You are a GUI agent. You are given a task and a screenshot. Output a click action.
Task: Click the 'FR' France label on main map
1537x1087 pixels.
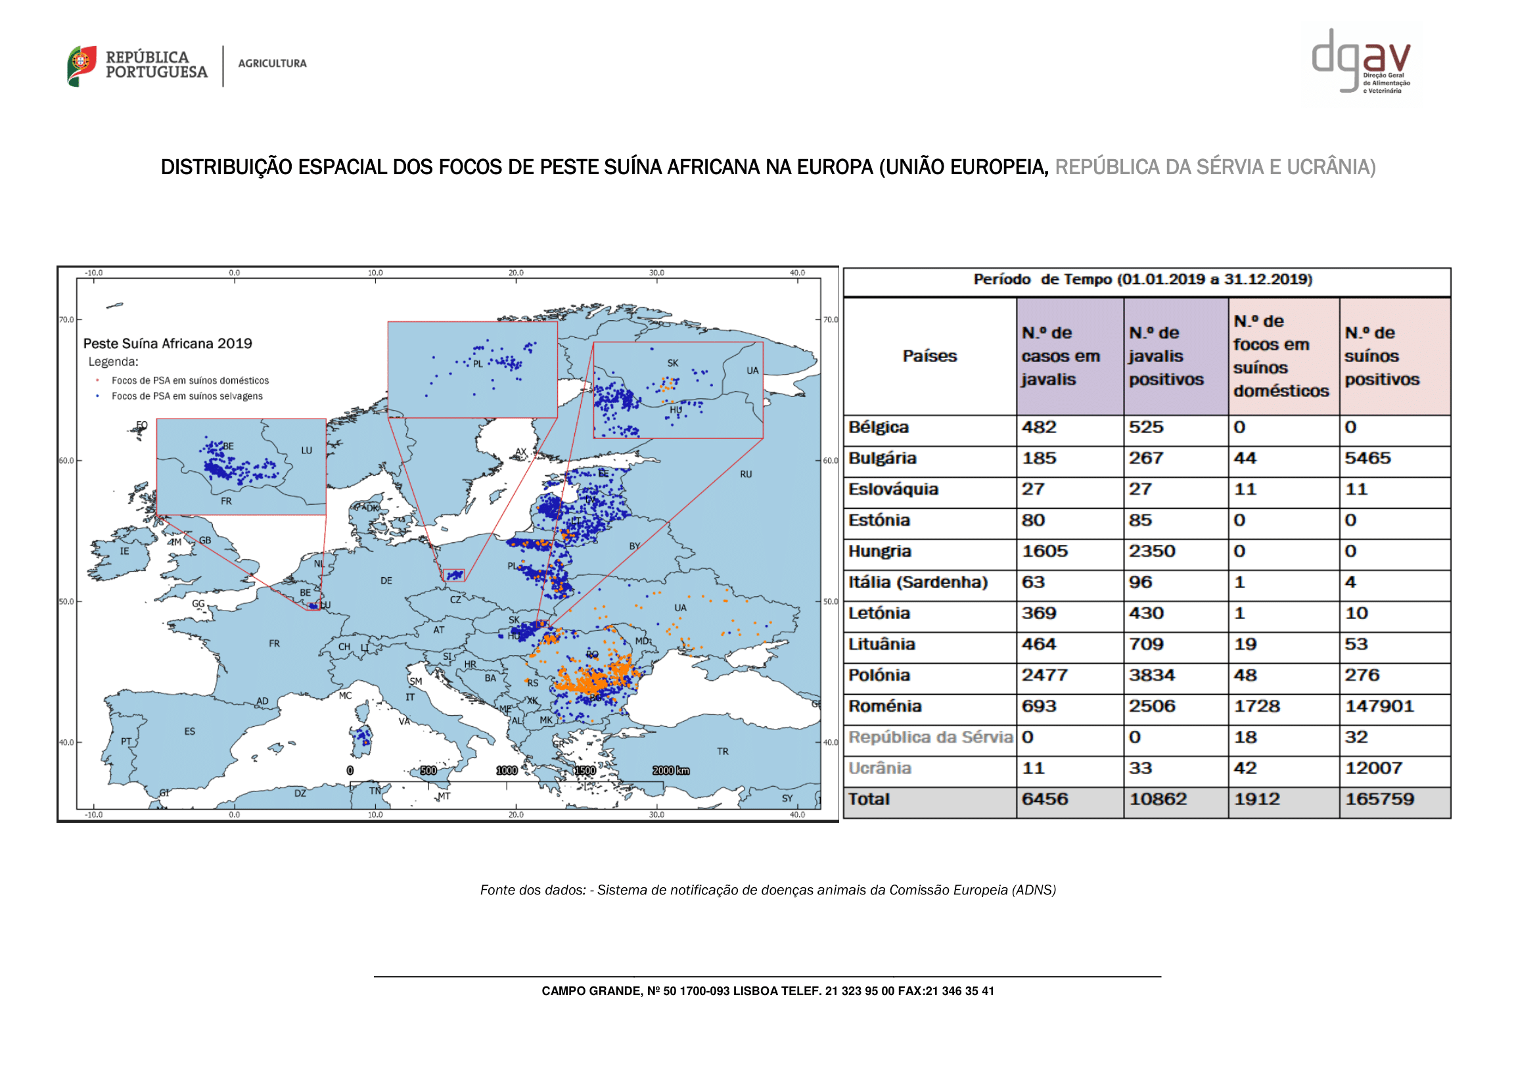pos(275,644)
